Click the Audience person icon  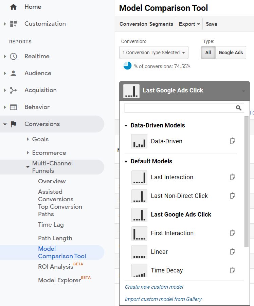[x=14, y=73]
